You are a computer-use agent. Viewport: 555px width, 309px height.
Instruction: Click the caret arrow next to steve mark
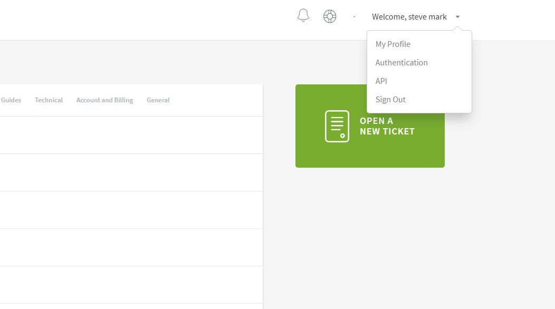pos(457,16)
